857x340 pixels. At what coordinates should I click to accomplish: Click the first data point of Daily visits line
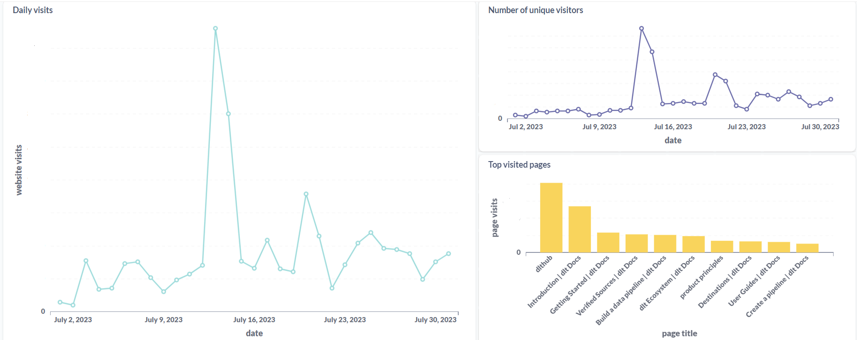60,302
